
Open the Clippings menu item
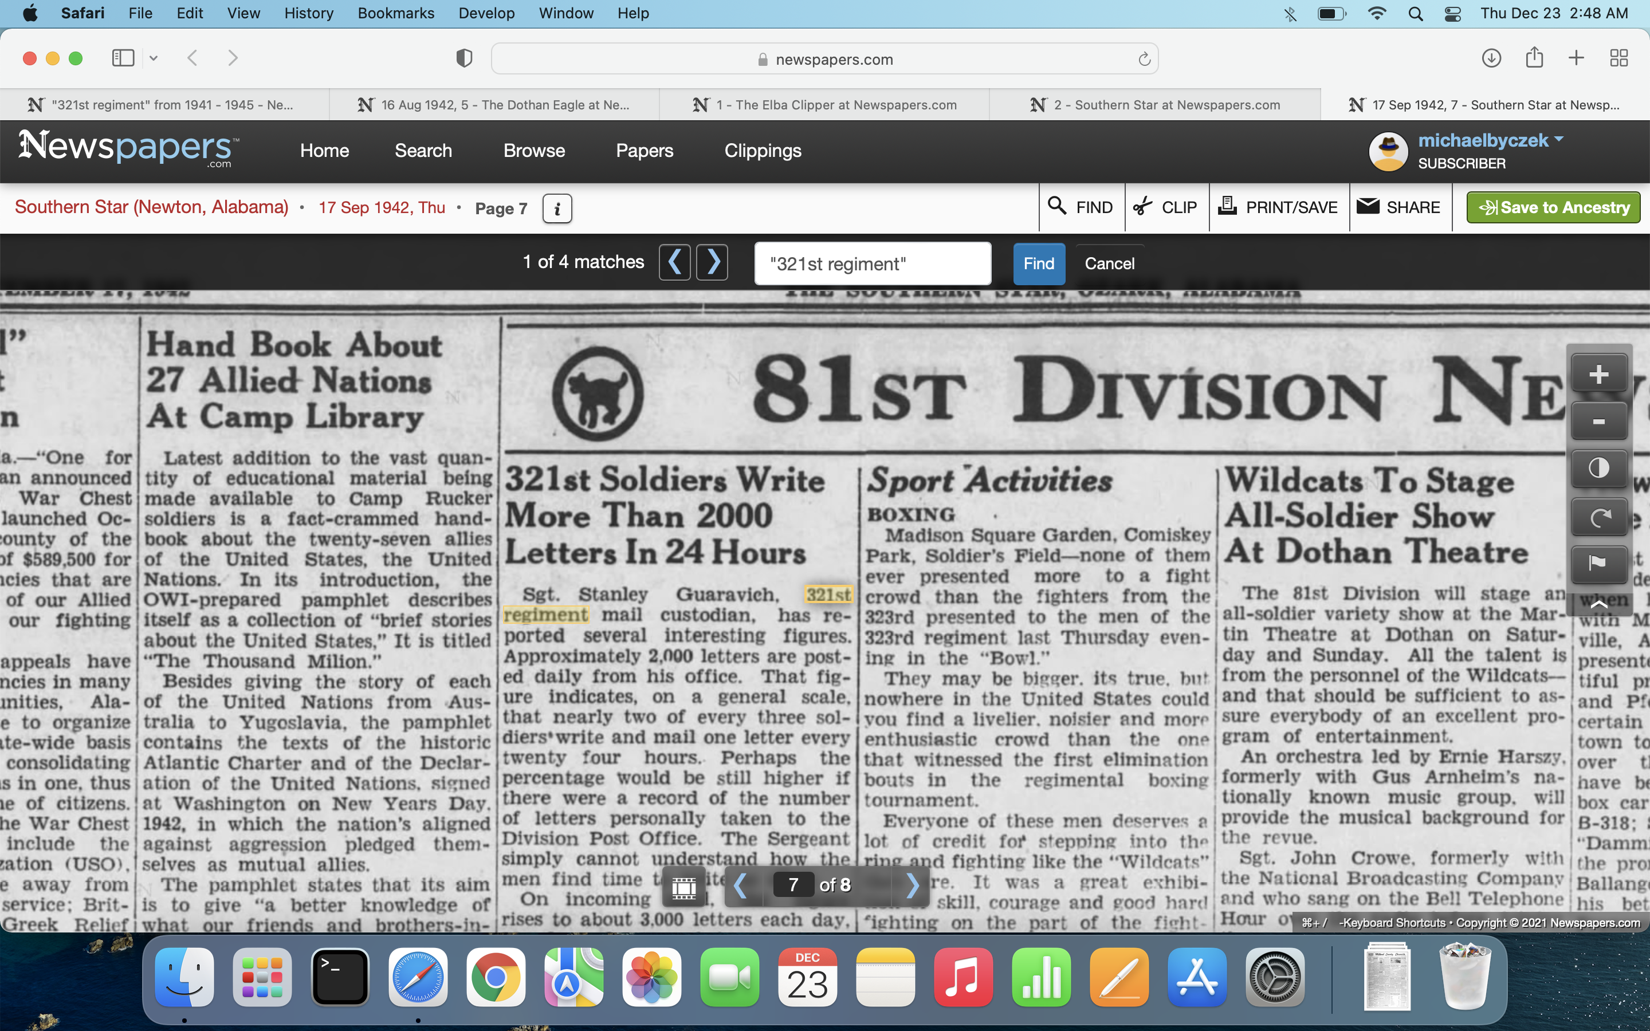(763, 151)
